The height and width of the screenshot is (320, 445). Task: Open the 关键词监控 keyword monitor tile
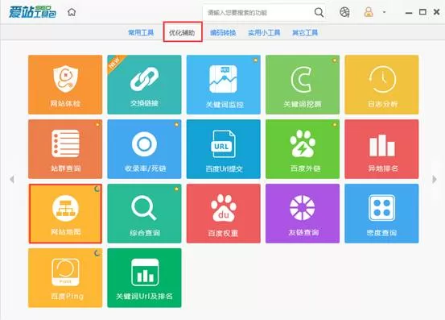coord(224,85)
